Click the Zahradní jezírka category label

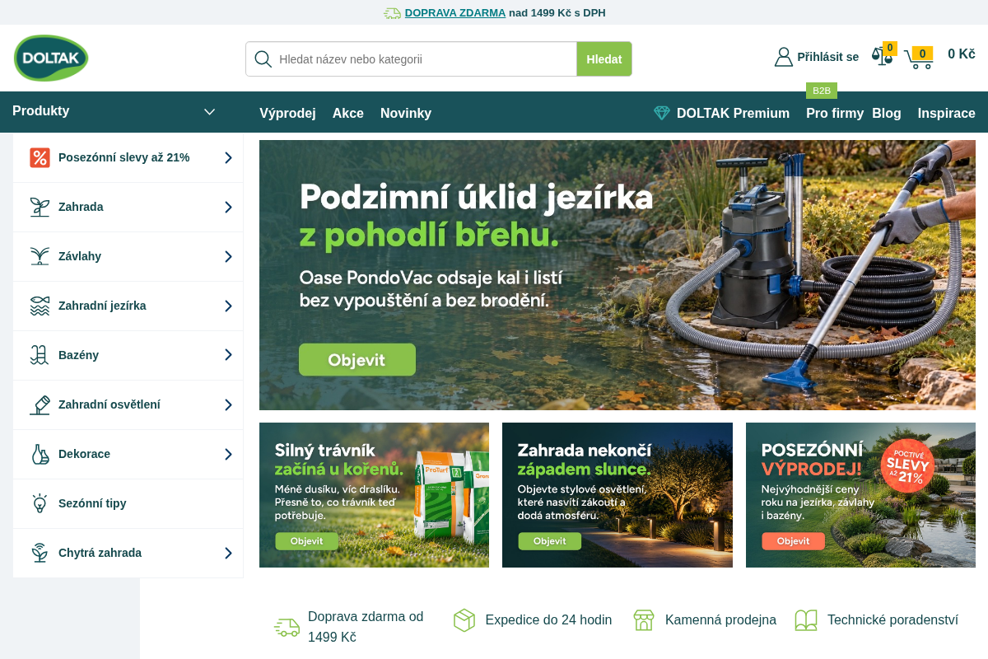pos(102,306)
